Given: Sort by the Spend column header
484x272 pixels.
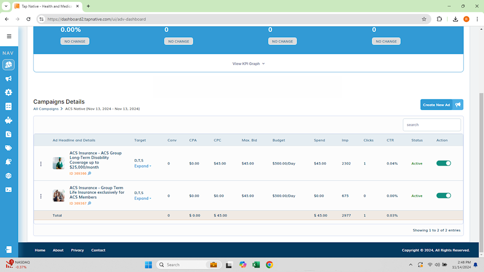Looking at the screenshot, I should click(319, 140).
